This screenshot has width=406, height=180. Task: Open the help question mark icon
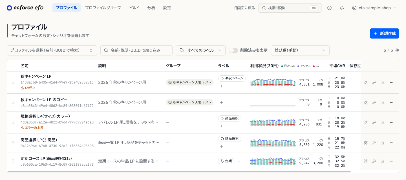point(329,8)
